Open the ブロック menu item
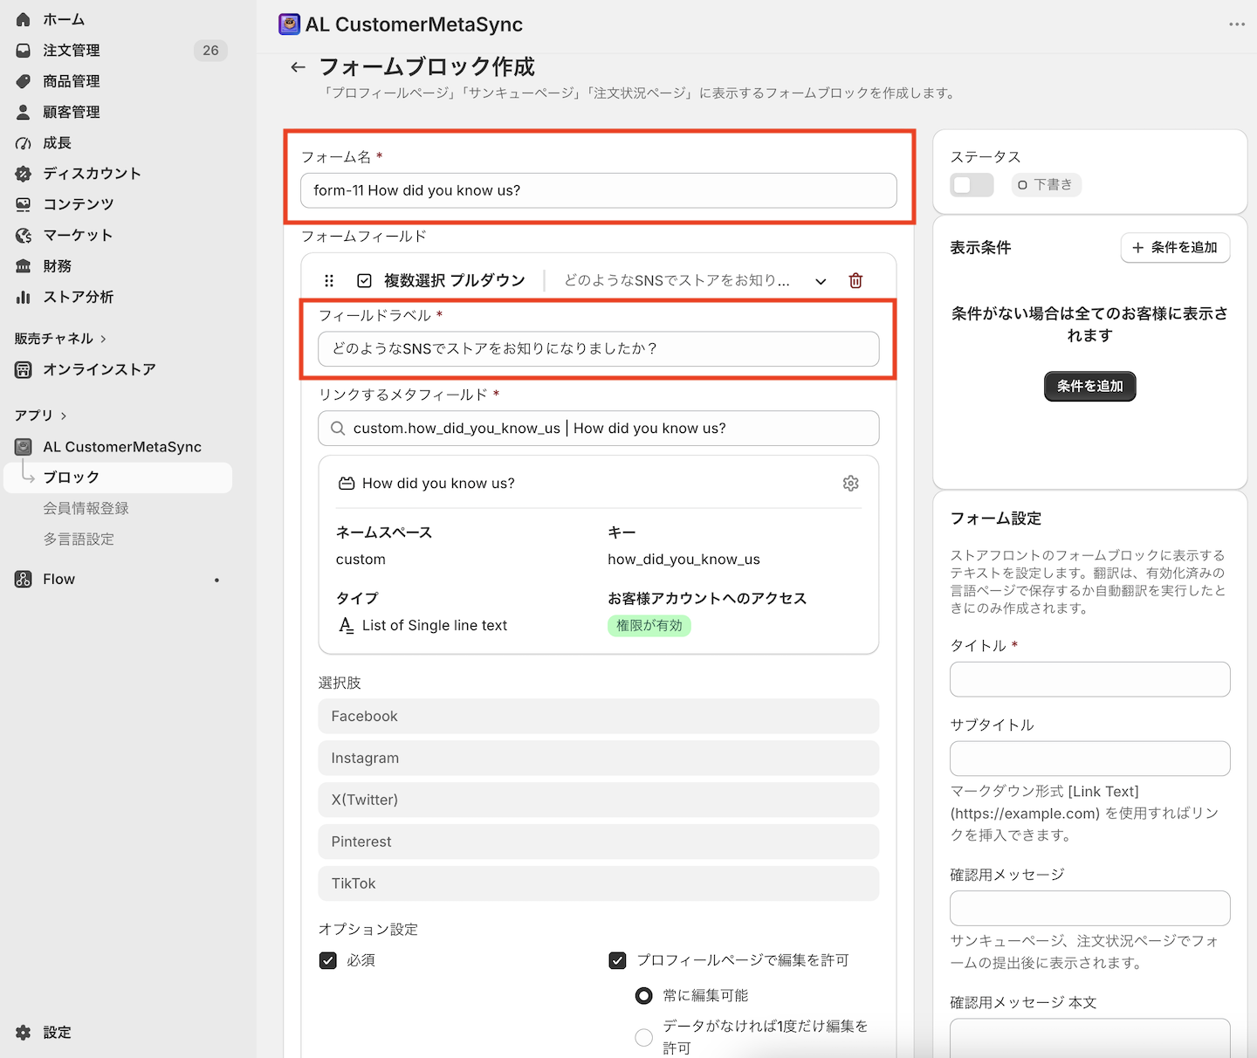 118,477
